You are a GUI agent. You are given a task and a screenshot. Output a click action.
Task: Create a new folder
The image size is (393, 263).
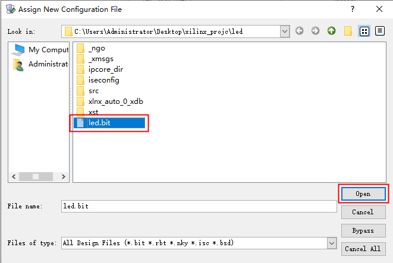coord(348,31)
